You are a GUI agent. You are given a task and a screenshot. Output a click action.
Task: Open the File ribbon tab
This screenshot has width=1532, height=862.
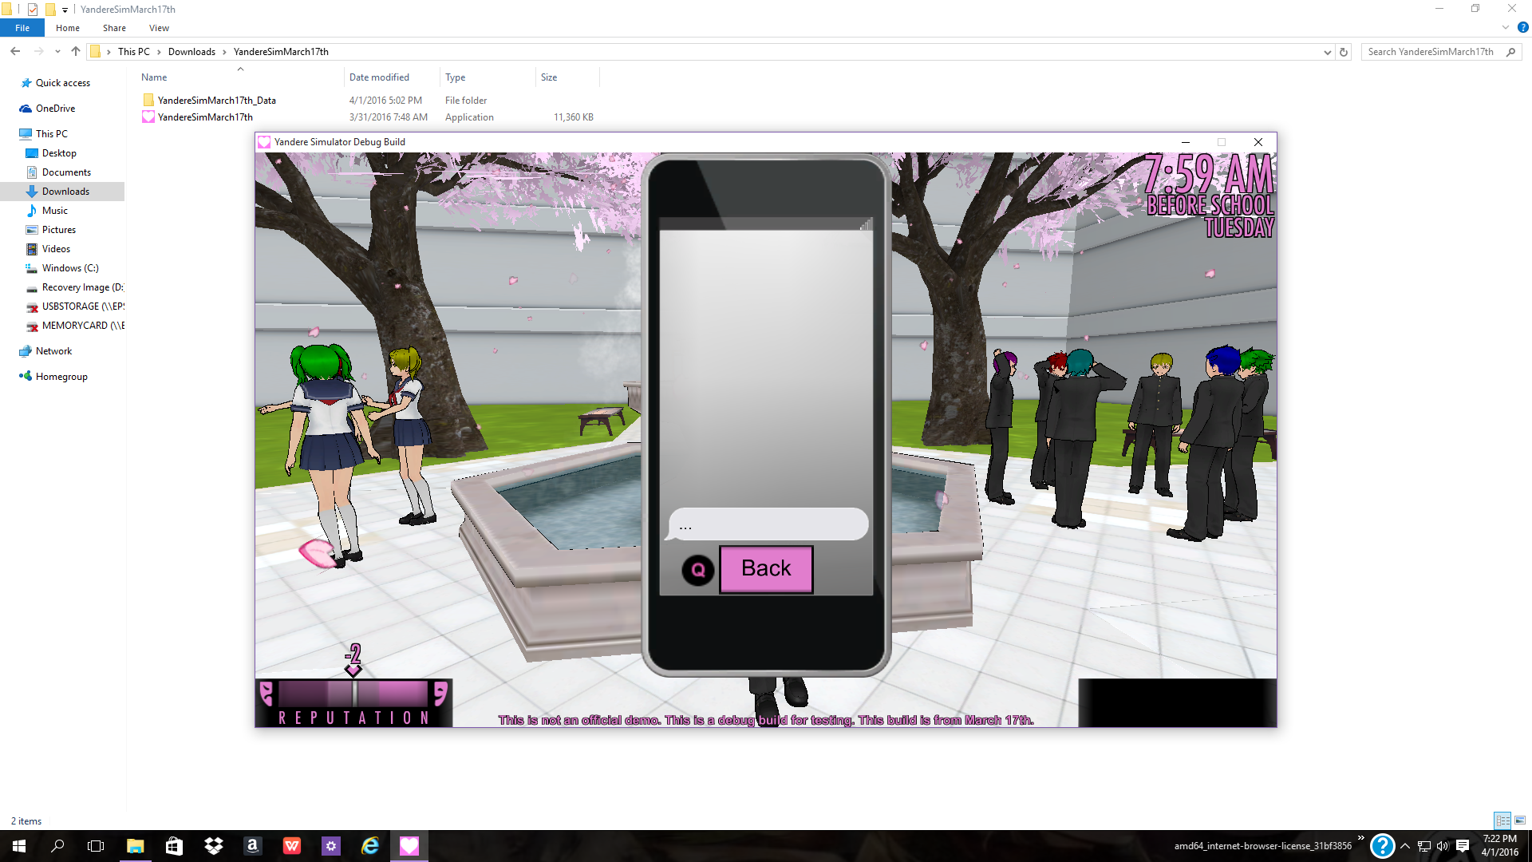(22, 28)
